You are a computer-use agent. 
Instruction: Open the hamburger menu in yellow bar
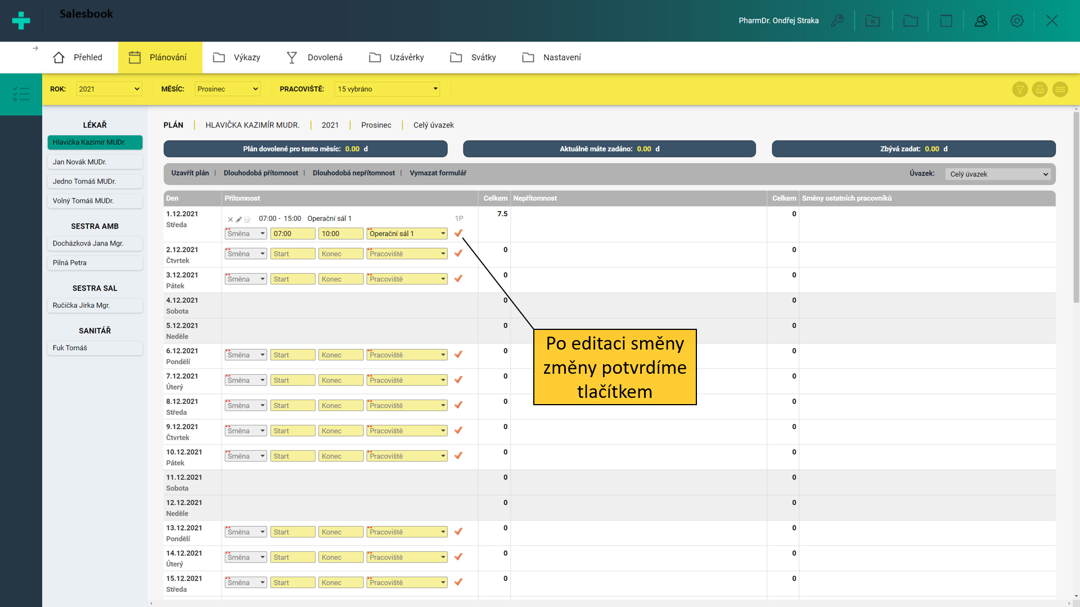[x=1060, y=89]
